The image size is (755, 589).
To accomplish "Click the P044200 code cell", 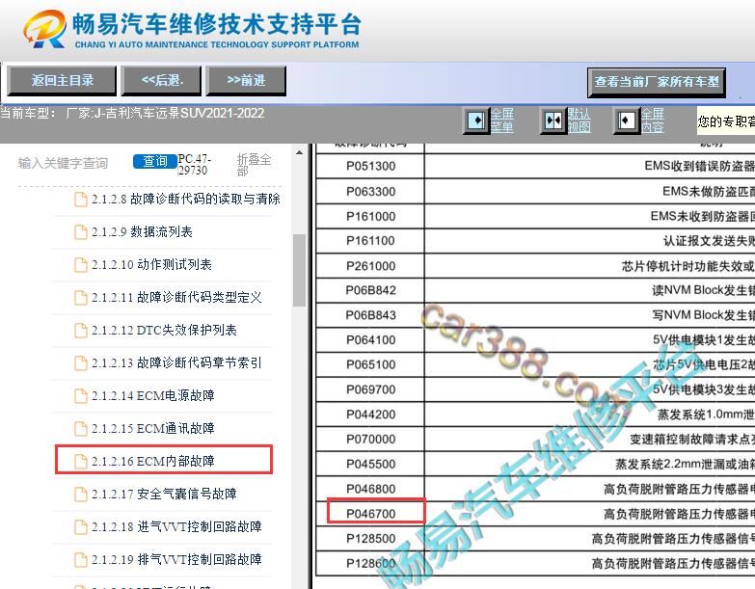I will pyautogui.click(x=370, y=415).
